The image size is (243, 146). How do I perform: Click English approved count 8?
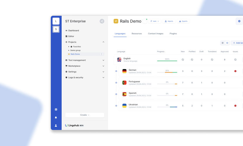[x=225, y=60]
